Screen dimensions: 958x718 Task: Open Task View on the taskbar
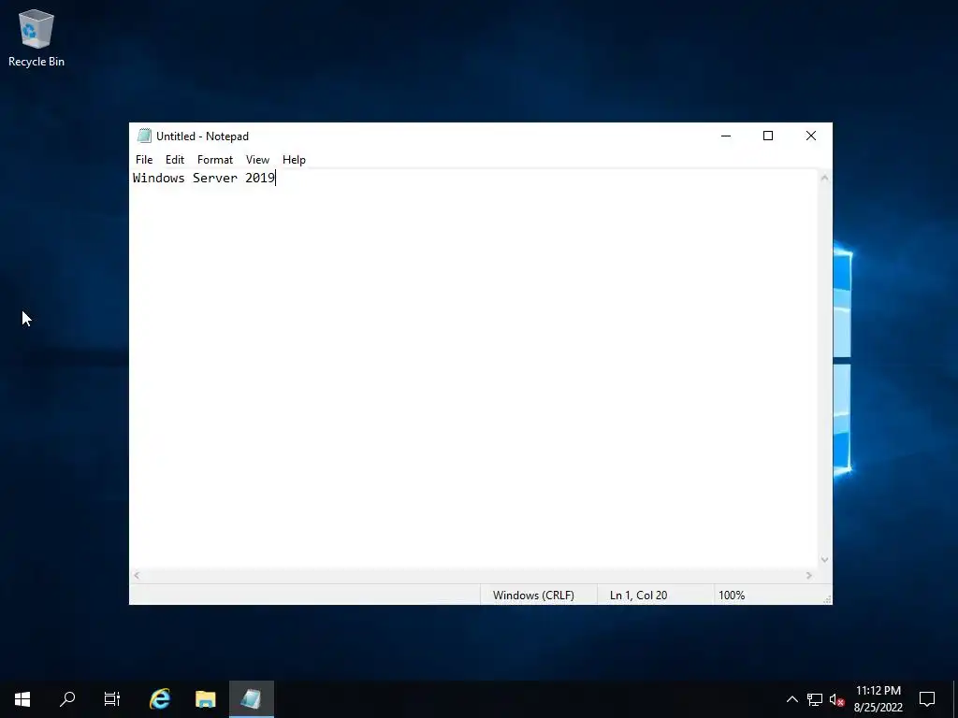coord(112,699)
